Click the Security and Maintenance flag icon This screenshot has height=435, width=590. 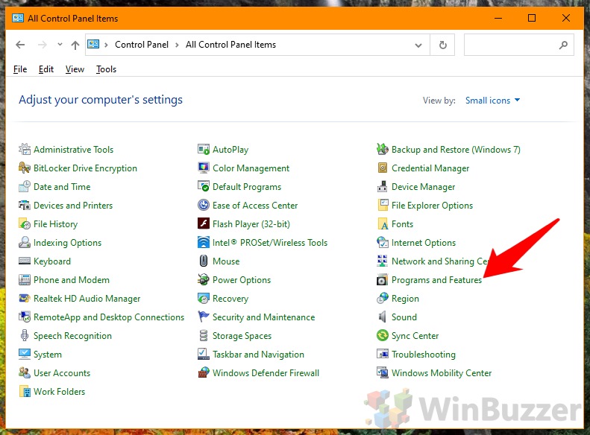pyautogui.click(x=204, y=317)
